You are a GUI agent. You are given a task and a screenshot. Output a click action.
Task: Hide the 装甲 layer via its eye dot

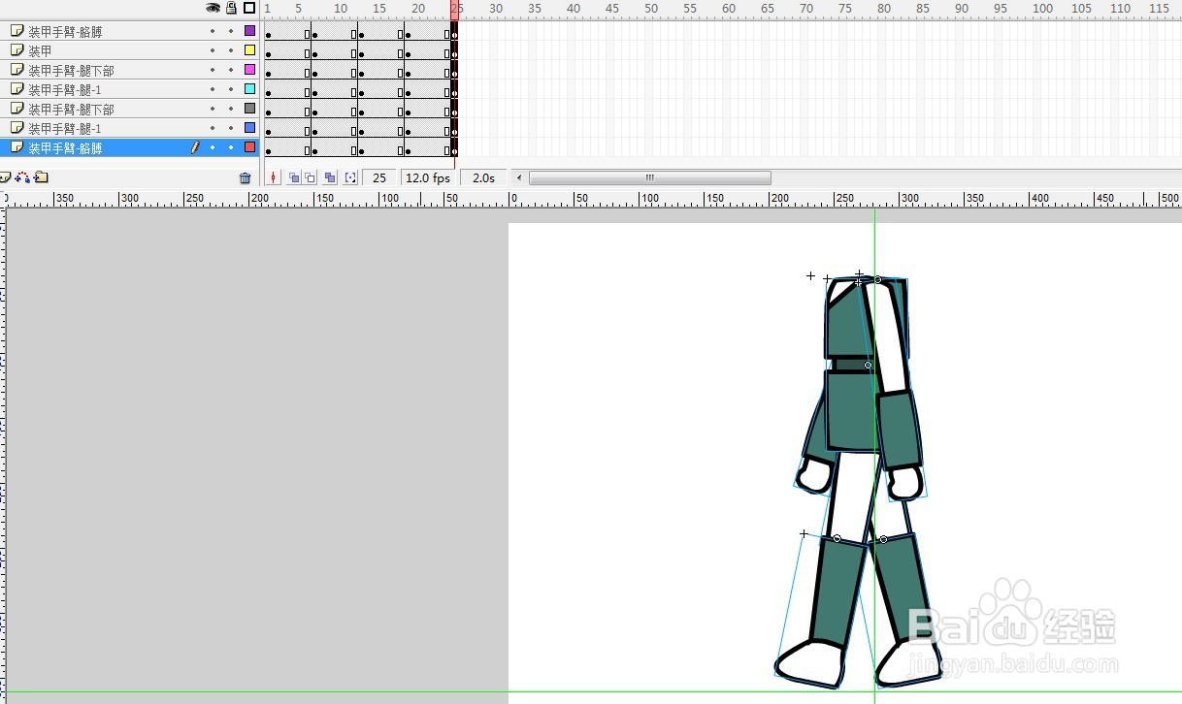tap(213, 50)
